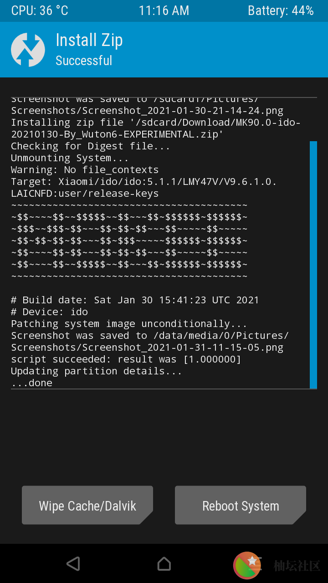Tap the Chinese watermark text at bottom
The width and height of the screenshot is (328, 583).
[297, 566]
